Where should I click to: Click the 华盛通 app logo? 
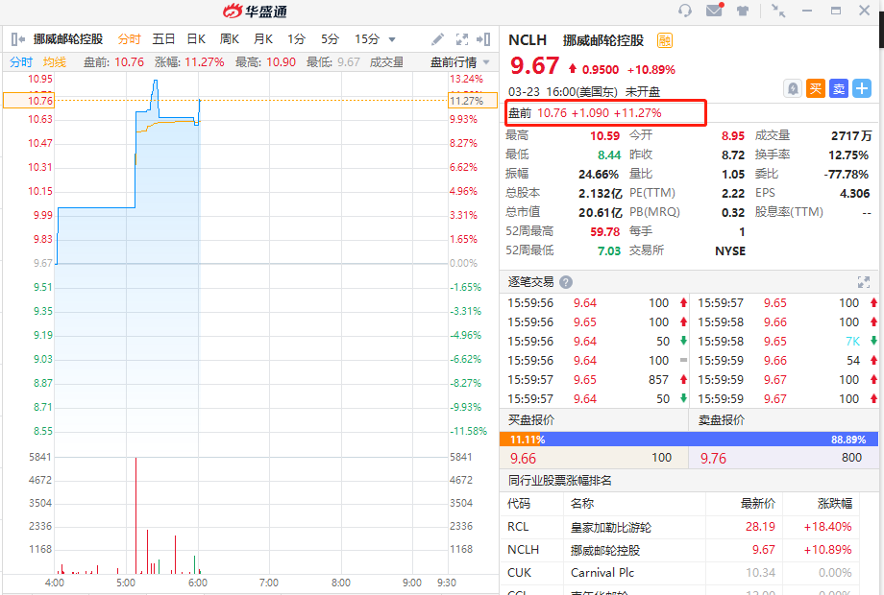point(255,11)
